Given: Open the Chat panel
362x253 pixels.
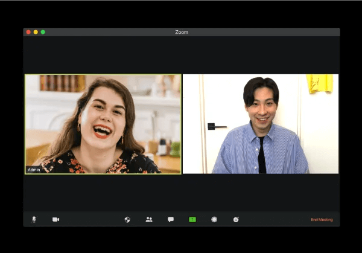Looking at the screenshot, I should pos(171,219).
